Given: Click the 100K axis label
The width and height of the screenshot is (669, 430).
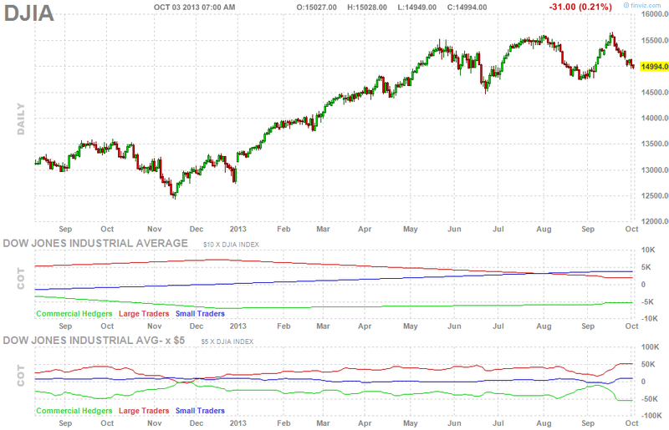Looking at the screenshot, I should click(651, 347).
